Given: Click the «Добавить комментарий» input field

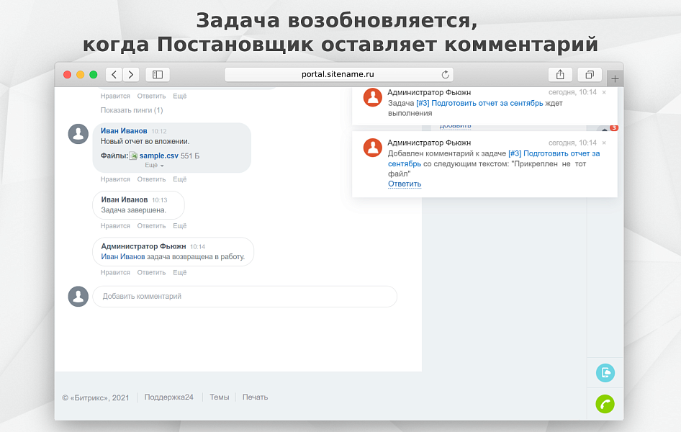Looking at the screenshot, I should click(245, 297).
